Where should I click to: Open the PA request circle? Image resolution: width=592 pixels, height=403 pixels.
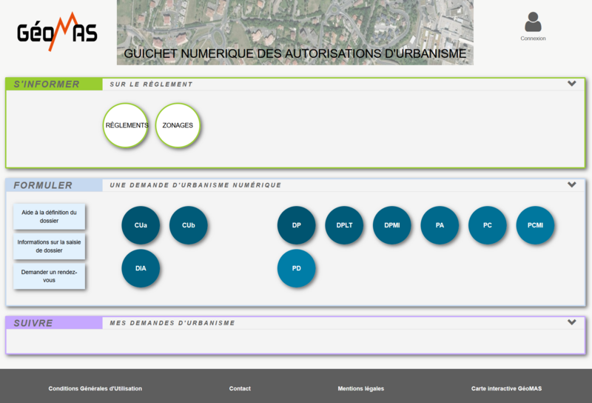click(x=440, y=225)
